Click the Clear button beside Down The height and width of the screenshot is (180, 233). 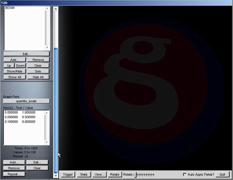(x=38, y=65)
